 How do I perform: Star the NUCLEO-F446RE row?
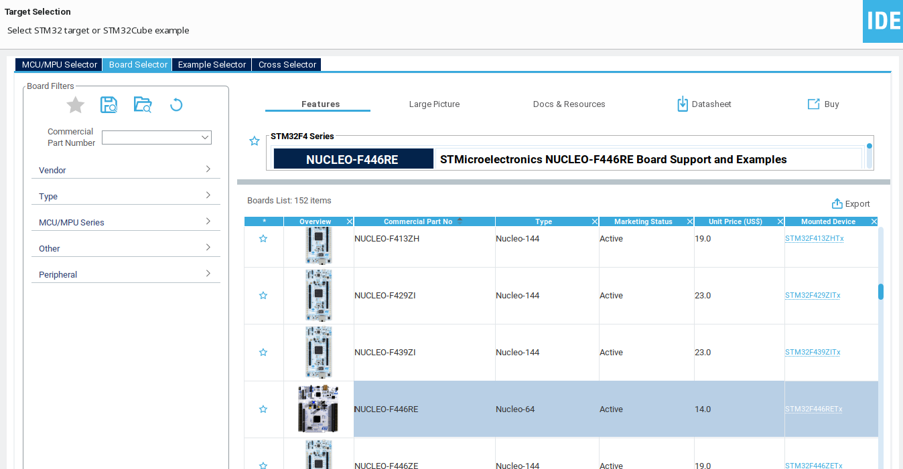pyautogui.click(x=263, y=409)
